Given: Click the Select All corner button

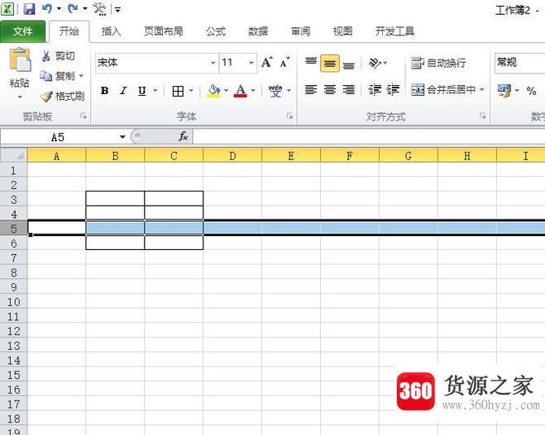Looking at the screenshot, I should tap(13, 155).
